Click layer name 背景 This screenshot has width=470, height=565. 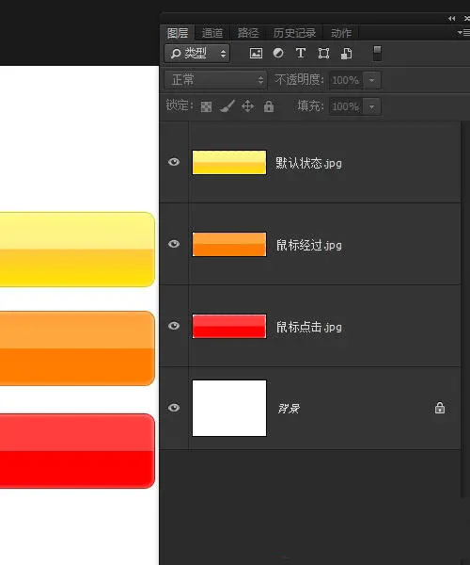pos(289,409)
